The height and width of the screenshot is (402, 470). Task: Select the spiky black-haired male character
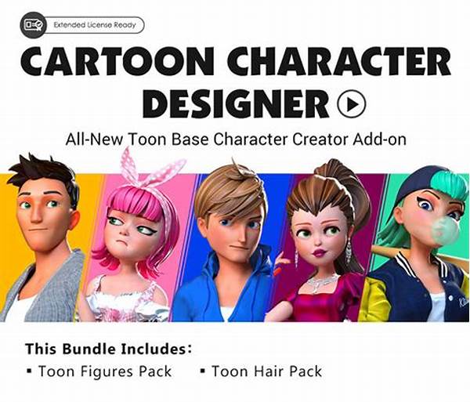click(x=42, y=237)
